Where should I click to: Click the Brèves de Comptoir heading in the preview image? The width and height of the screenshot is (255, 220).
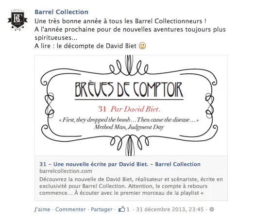click(x=129, y=90)
